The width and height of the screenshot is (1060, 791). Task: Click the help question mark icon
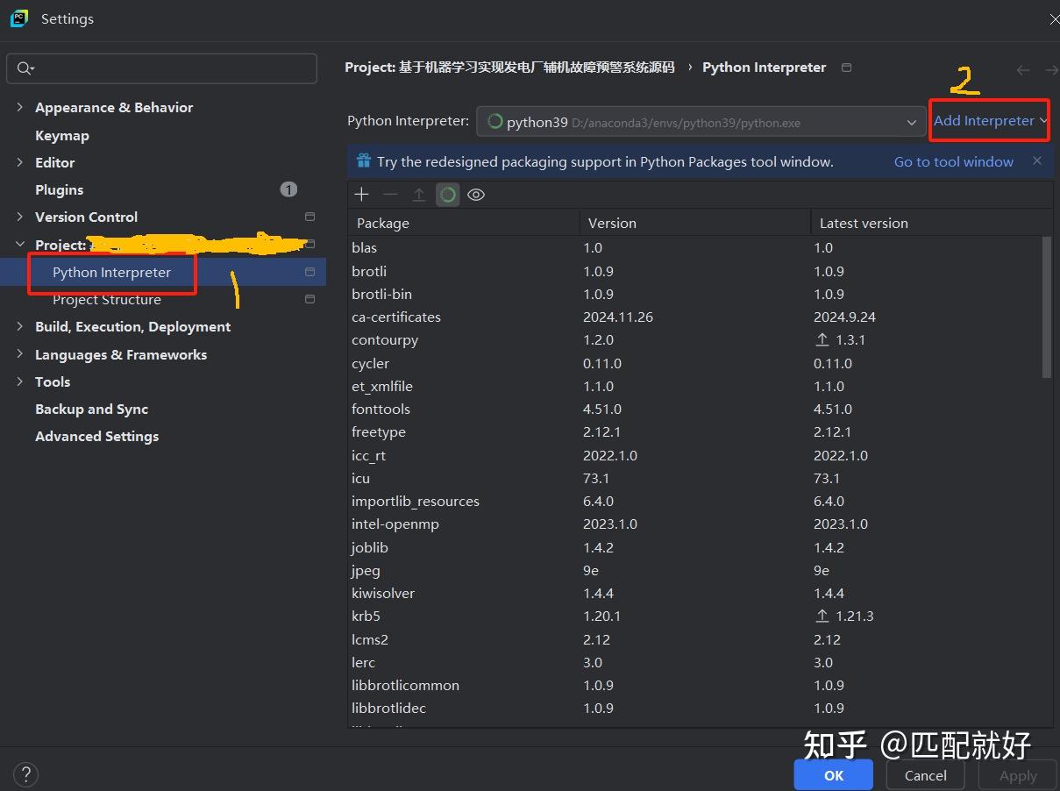tap(25, 774)
